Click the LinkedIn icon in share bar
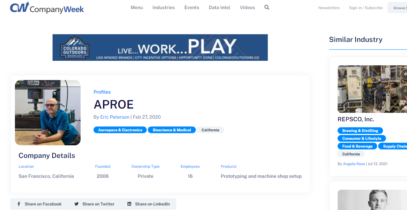 coord(129,204)
